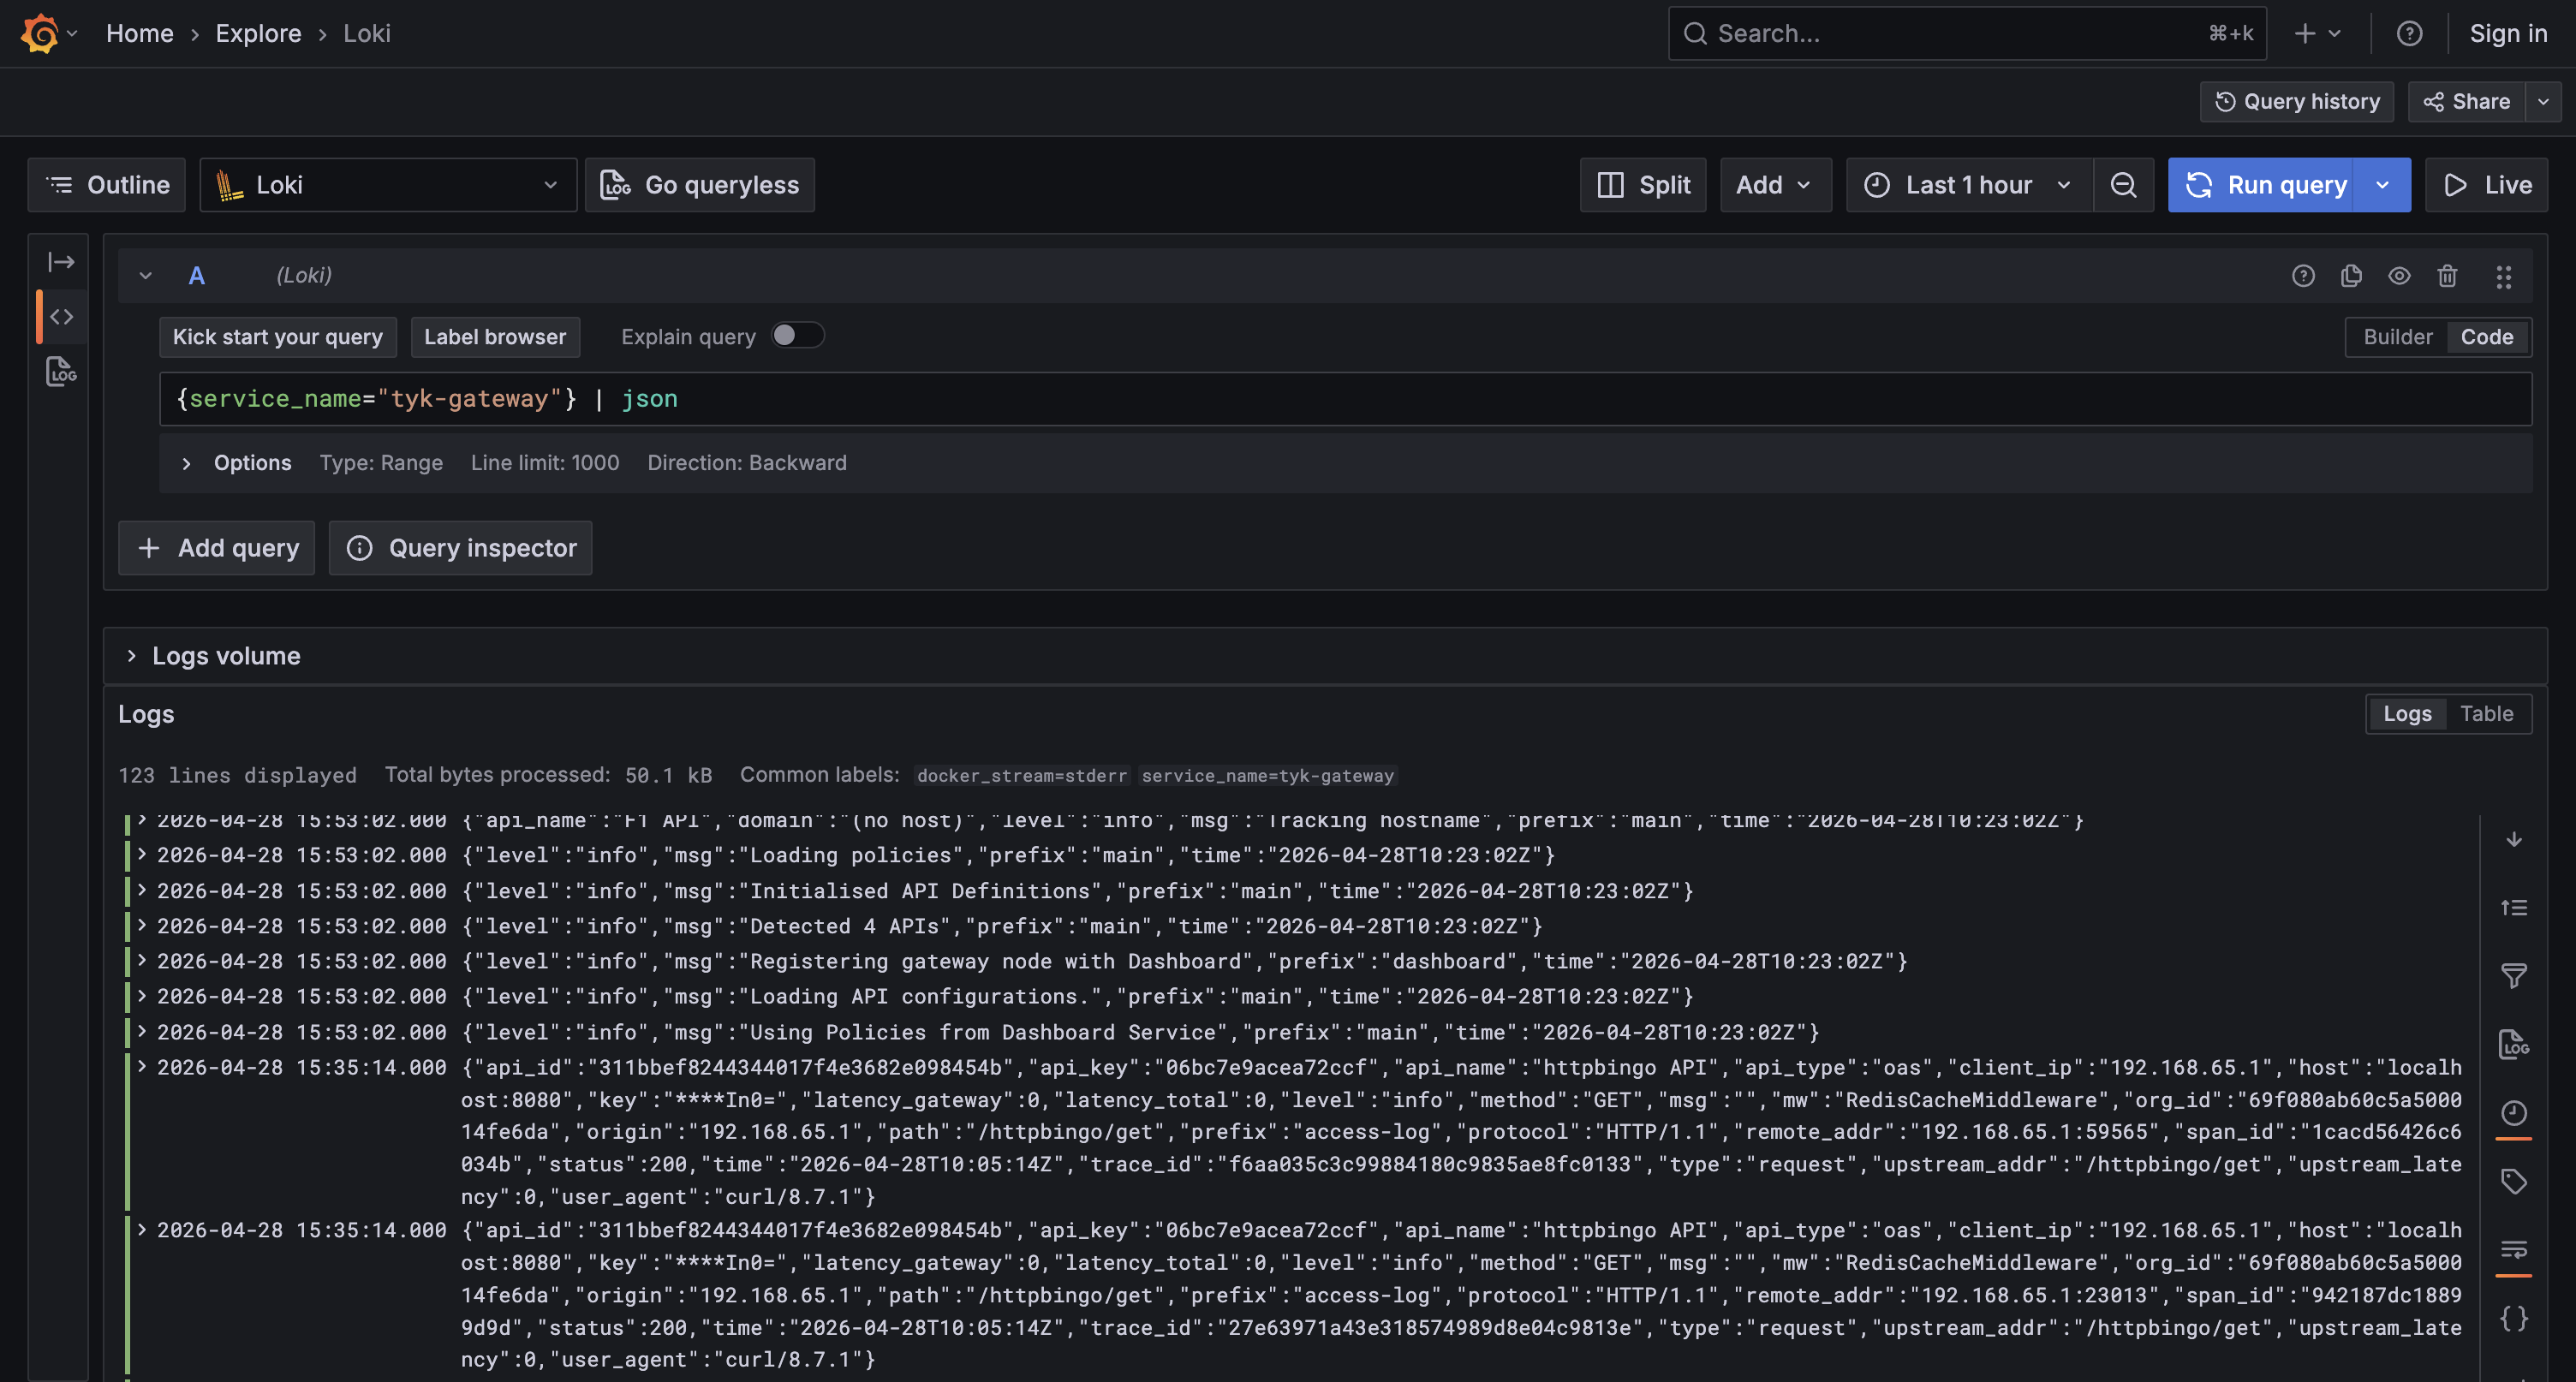This screenshot has height=1382, width=2576.
Task: Focus the top Search field
Action: coord(1967,33)
